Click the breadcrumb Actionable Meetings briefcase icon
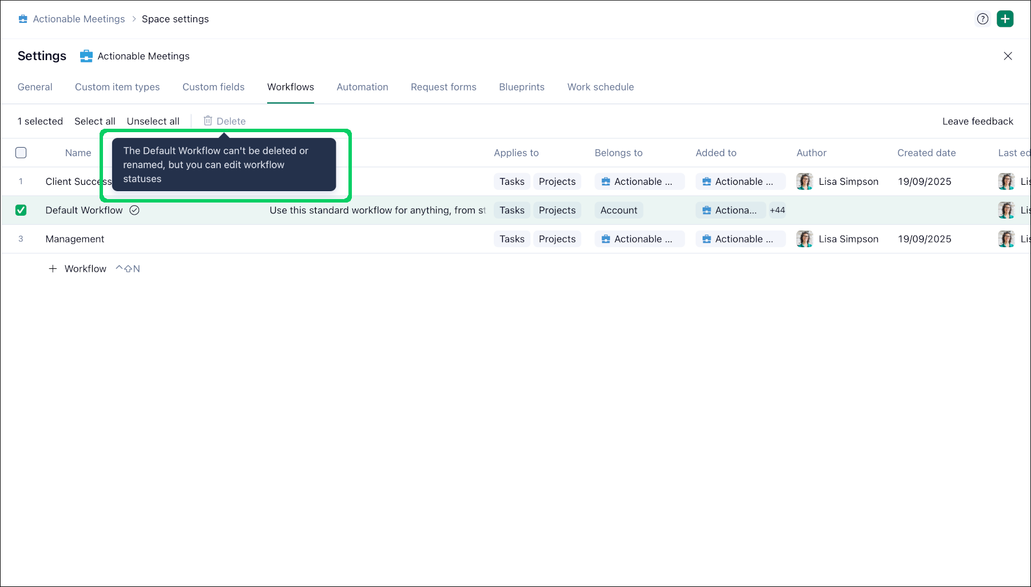 pyautogui.click(x=23, y=19)
